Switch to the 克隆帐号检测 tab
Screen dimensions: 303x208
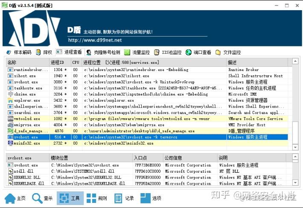103,52
